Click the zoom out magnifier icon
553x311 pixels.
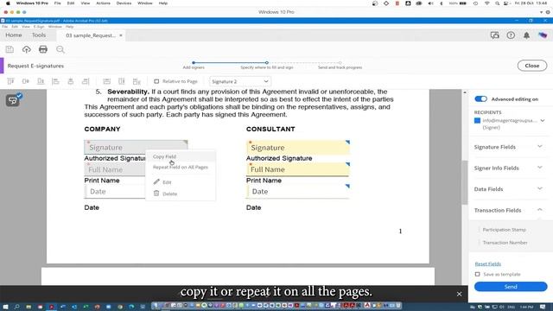(x=60, y=49)
